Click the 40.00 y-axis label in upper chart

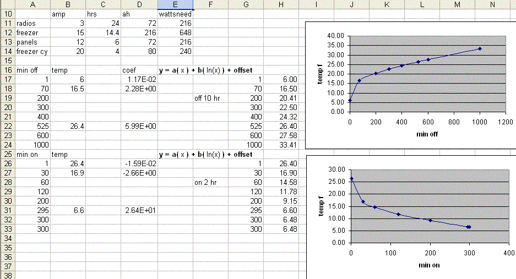point(336,36)
